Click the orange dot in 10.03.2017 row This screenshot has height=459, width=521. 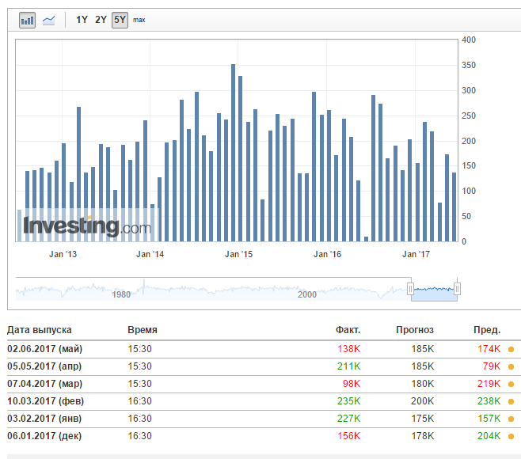(511, 401)
